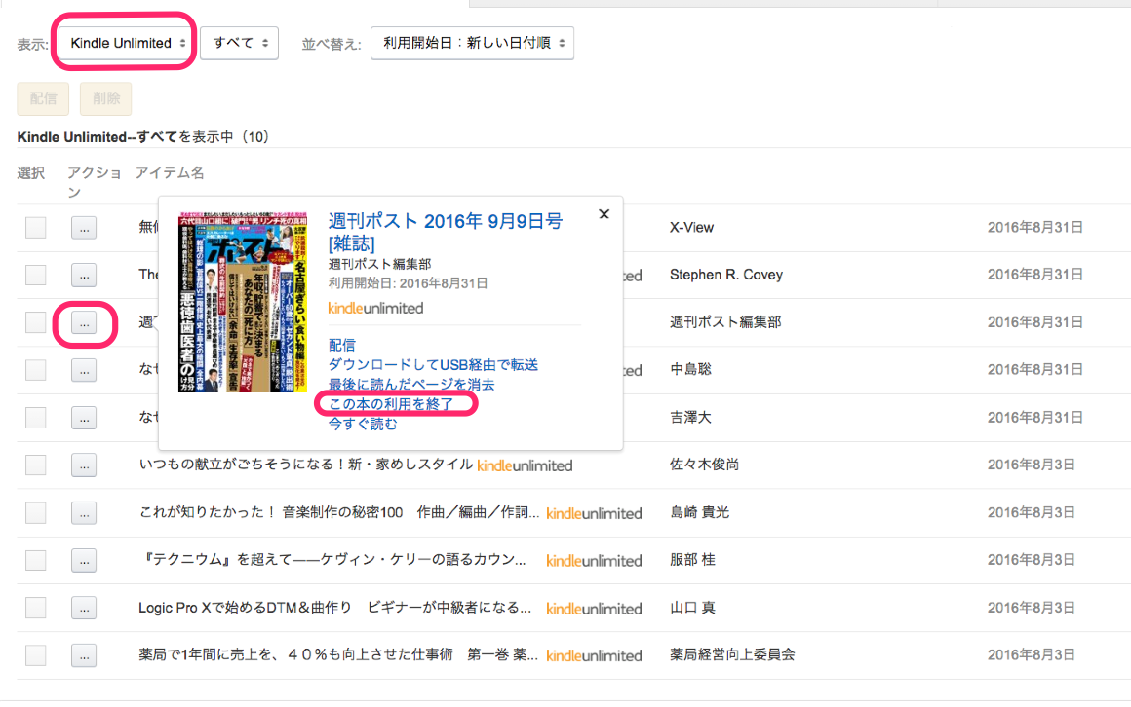
Task: Click author name Stephen R. Covey
Action: [x=726, y=275]
